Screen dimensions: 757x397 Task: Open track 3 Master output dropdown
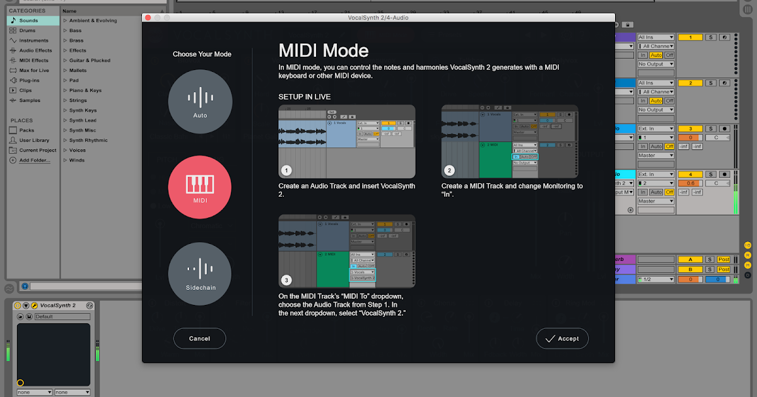[656, 155]
